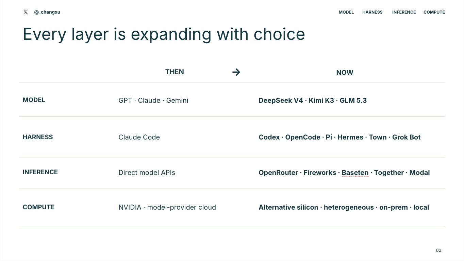The width and height of the screenshot is (464, 261).
Task: Select the MODEL row label
Action: coord(34,100)
